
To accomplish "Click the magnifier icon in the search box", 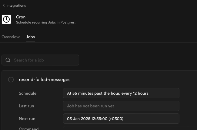I will (x=8, y=60).
